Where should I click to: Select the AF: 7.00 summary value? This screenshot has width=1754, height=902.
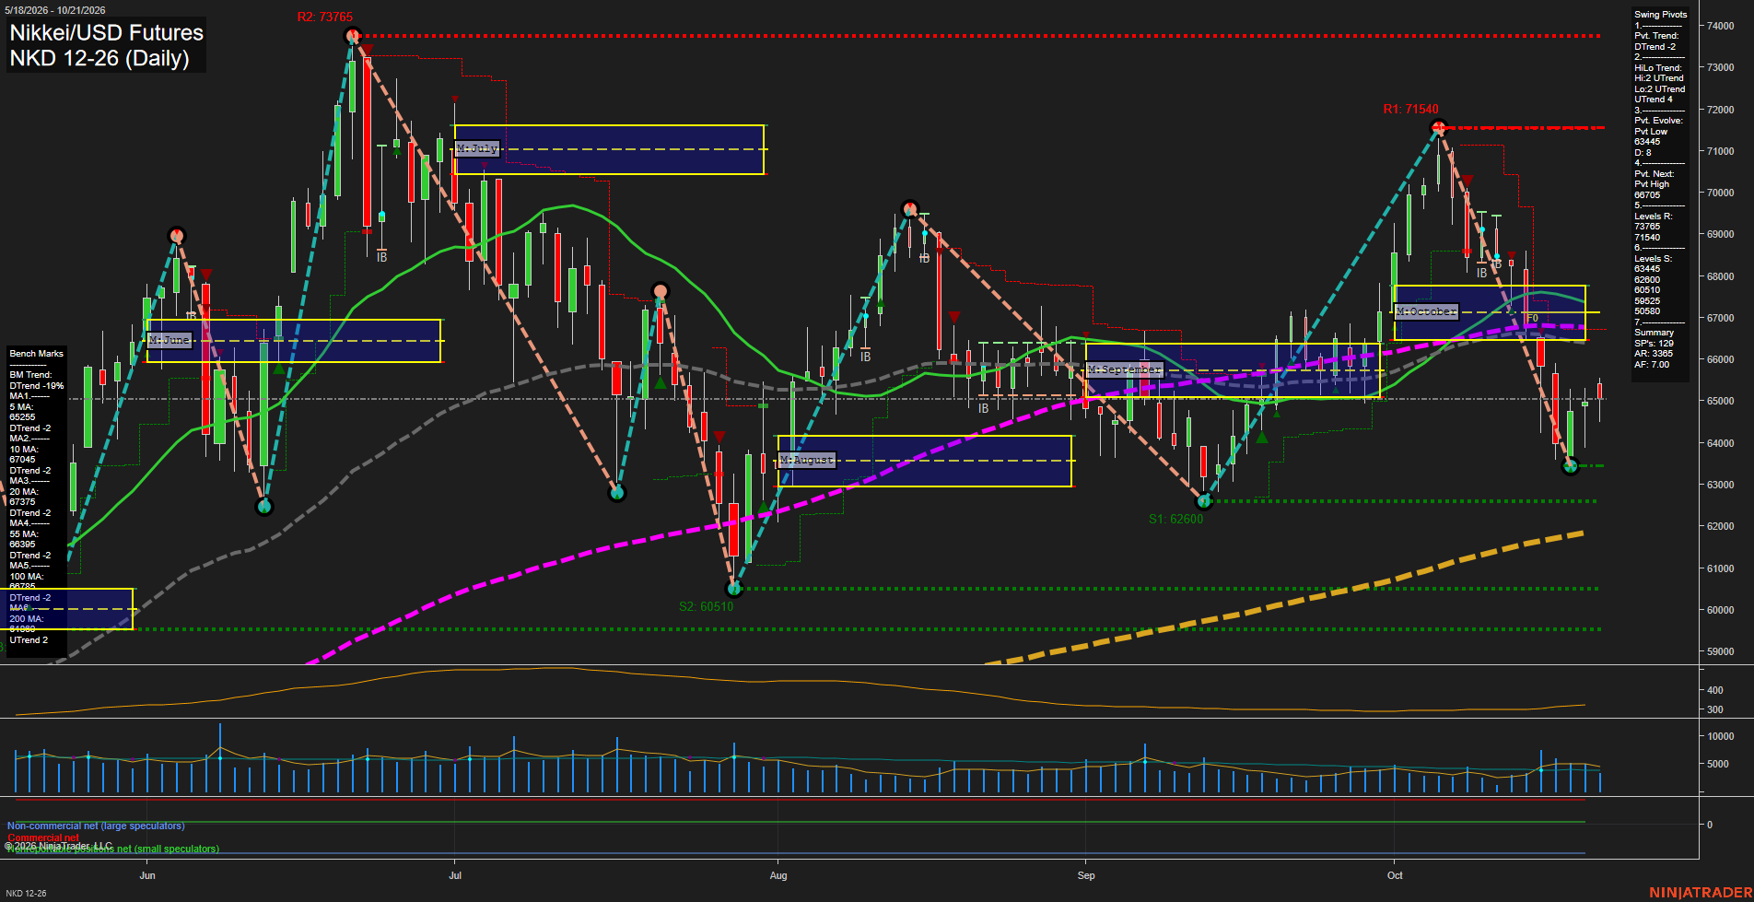point(1652,365)
